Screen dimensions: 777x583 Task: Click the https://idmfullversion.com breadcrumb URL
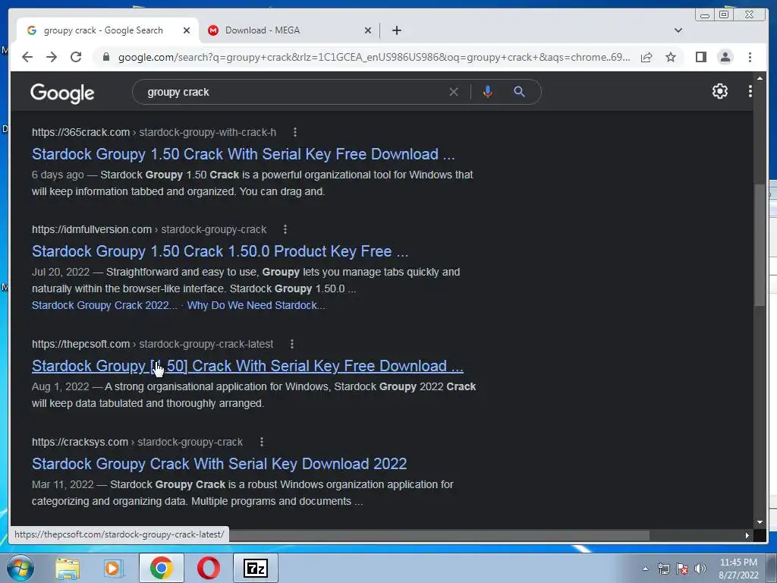click(x=92, y=229)
